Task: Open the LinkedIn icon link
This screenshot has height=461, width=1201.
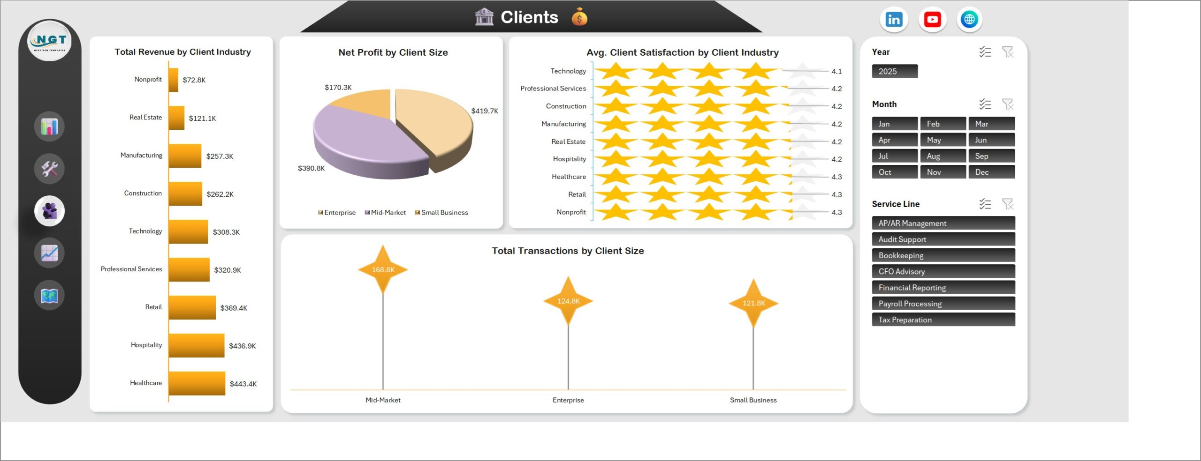Action: (x=894, y=20)
